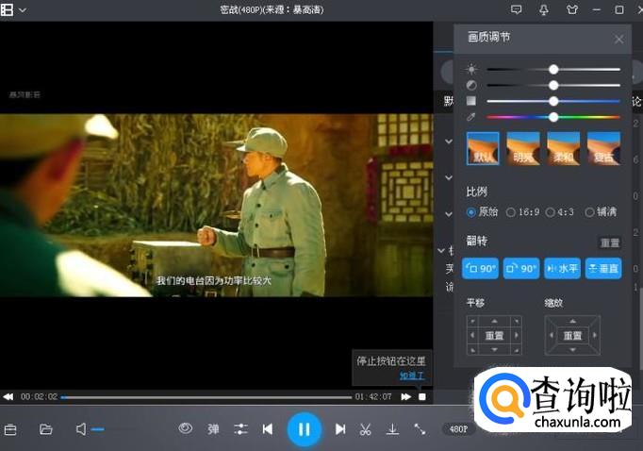Click left arrow in 缩放 pad

[x=552, y=335]
